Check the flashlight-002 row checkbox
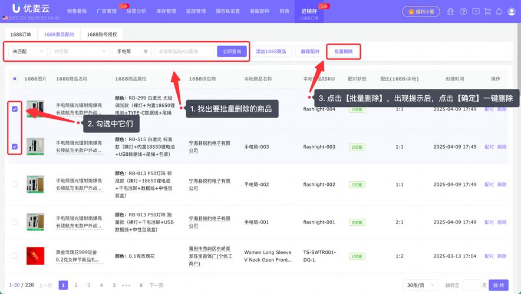 (x=15, y=184)
